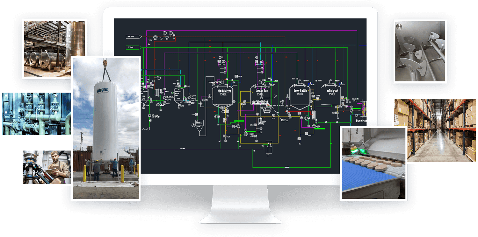Select the mixer blades photo thumbnail
Image resolution: width=478 pixels, height=237 pixels.
point(420,51)
